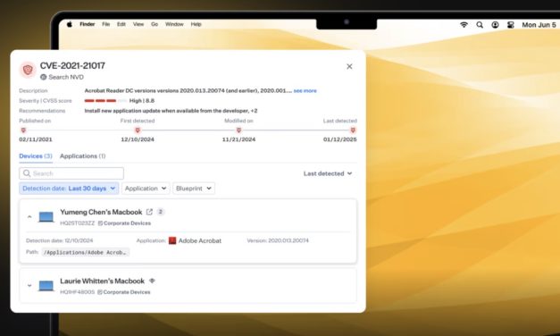Image resolution: width=560 pixels, height=336 pixels.
Task: Click the CVE shield vulnerability icon
Action: [28, 70]
